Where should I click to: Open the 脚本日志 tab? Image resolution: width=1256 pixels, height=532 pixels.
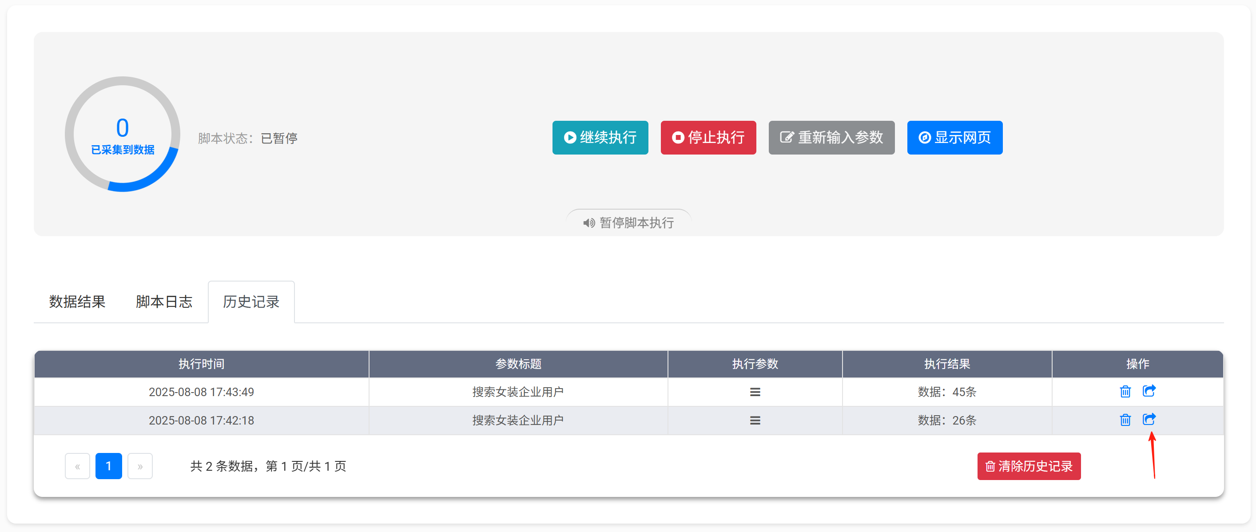click(164, 302)
